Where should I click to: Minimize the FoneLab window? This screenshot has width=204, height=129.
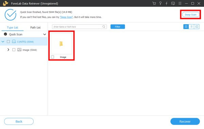click(x=186, y=3)
